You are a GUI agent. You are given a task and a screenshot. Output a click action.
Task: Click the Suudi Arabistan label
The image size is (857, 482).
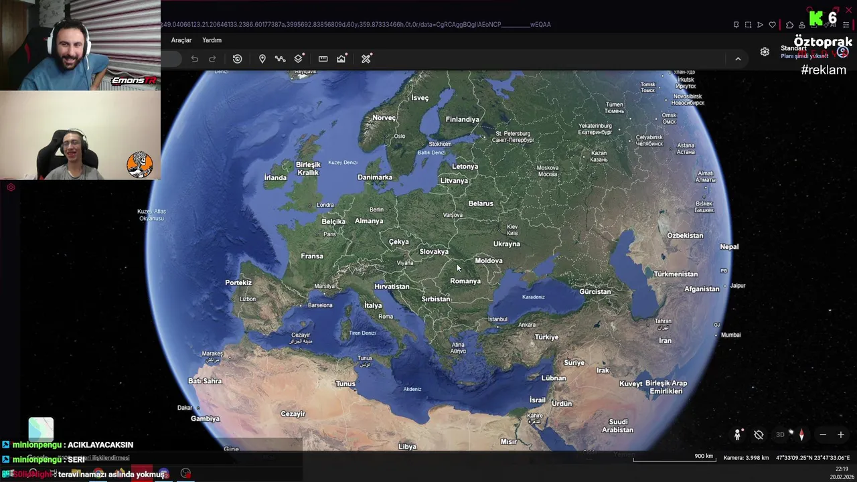pos(617,426)
